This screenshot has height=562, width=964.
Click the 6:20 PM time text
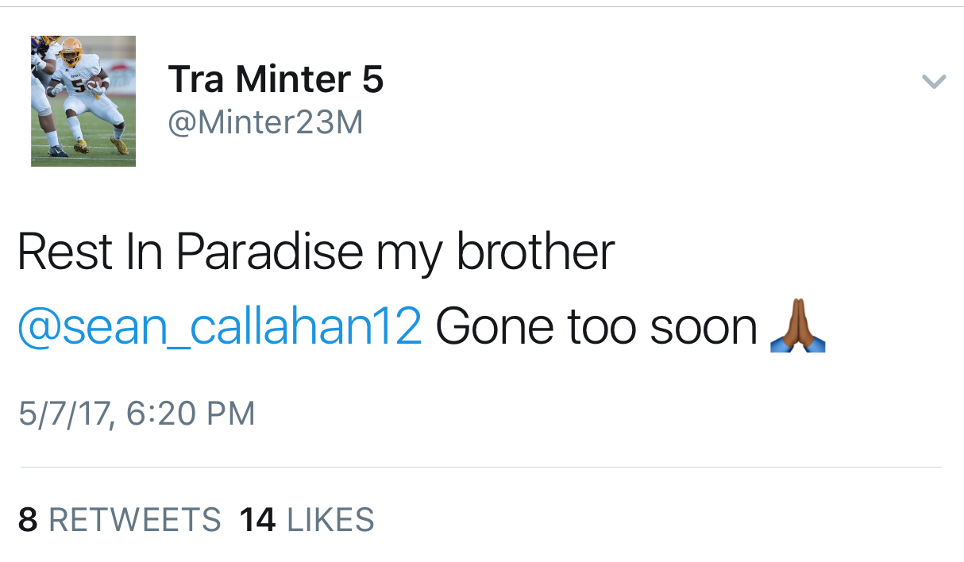pyautogui.click(x=191, y=414)
